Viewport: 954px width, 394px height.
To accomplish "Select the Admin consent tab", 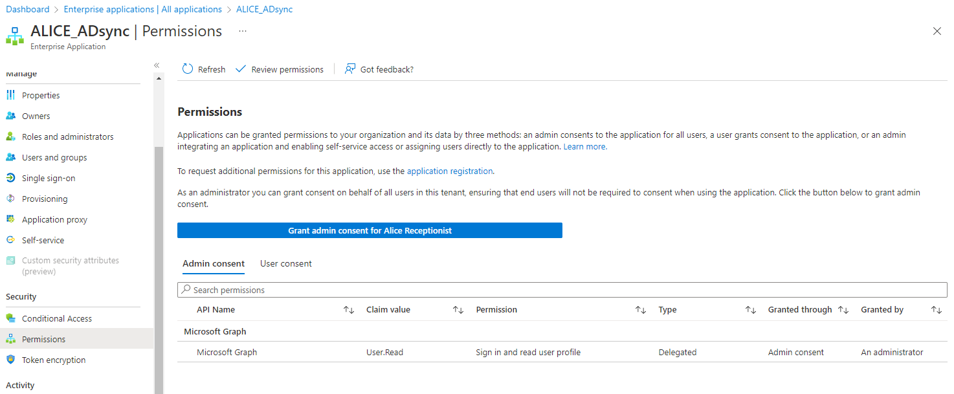I will pos(214,263).
